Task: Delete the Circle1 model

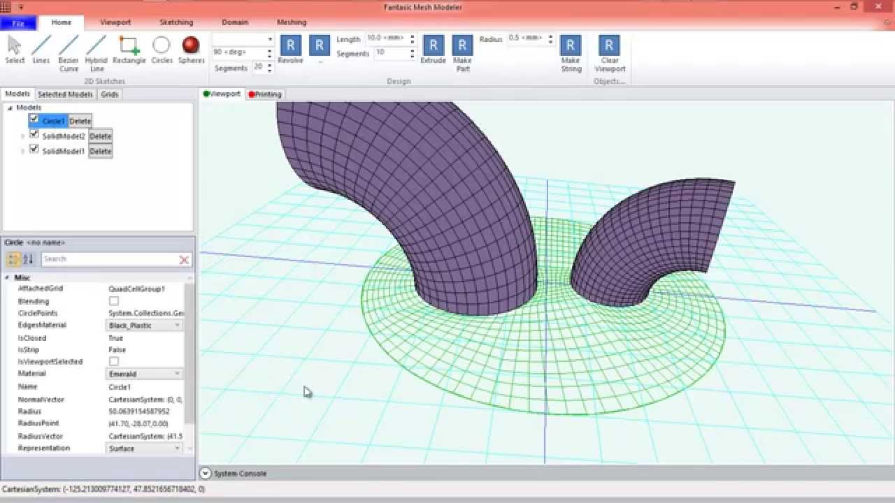Action: click(80, 122)
